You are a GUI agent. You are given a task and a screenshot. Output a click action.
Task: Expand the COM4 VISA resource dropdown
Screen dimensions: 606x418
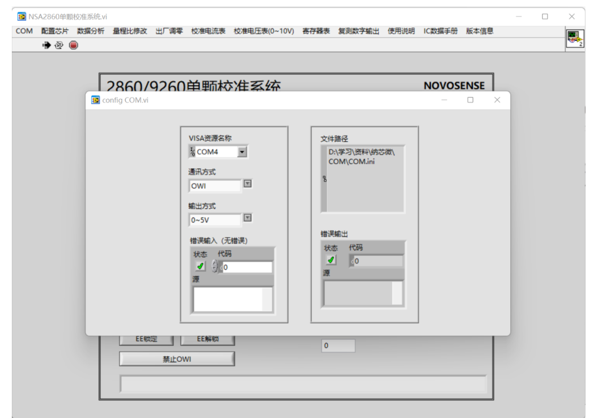(242, 152)
